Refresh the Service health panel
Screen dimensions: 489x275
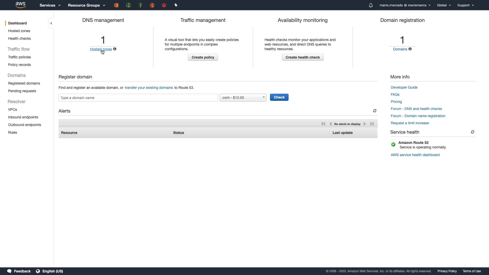(x=472, y=132)
